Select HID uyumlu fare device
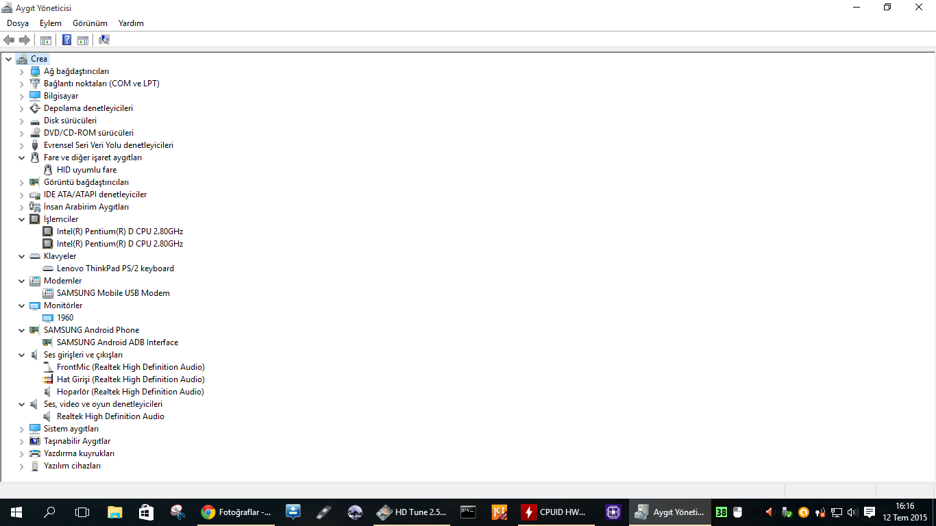The image size is (936, 526). point(86,170)
